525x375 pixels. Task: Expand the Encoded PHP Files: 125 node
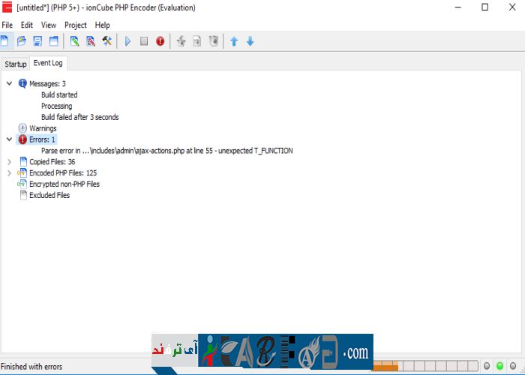(9, 172)
